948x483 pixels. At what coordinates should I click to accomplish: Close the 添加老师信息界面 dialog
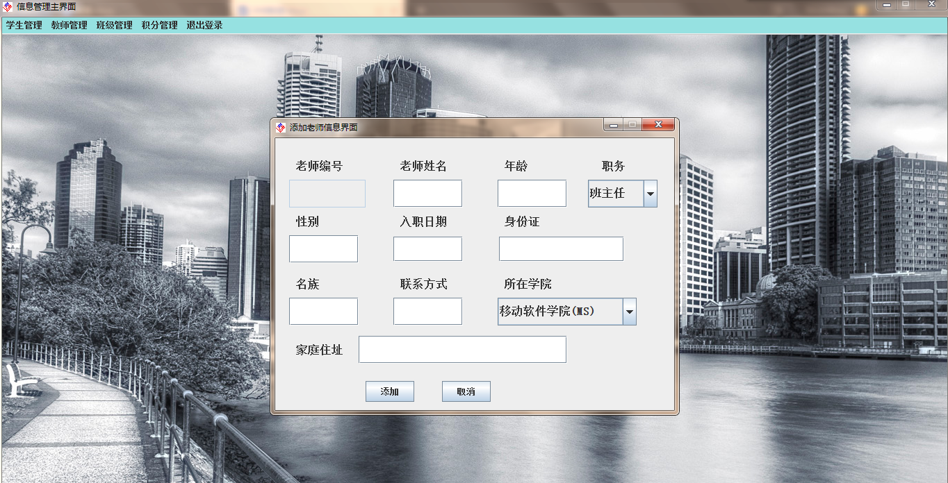click(x=658, y=125)
